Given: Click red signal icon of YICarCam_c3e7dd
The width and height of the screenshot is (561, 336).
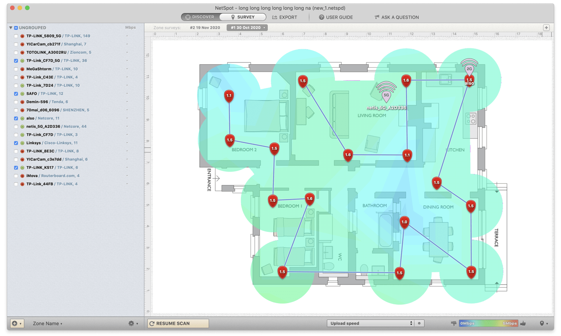Looking at the screenshot, I should coord(22,159).
